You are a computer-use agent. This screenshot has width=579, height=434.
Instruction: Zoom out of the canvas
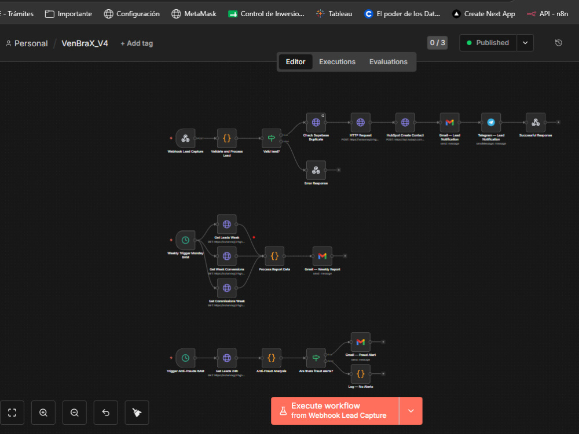[75, 413]
